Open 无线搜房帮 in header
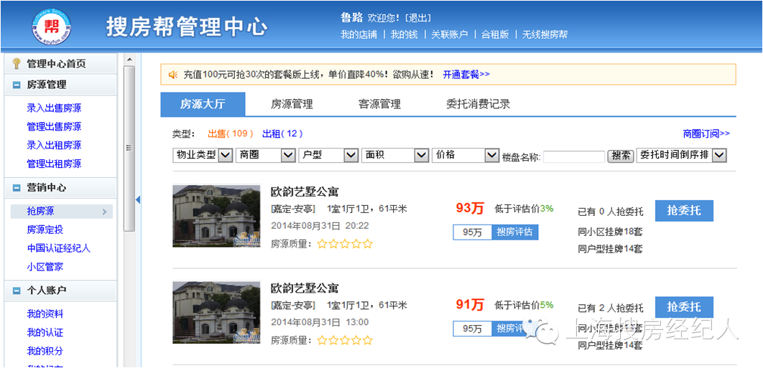 (x=545, y=35)
